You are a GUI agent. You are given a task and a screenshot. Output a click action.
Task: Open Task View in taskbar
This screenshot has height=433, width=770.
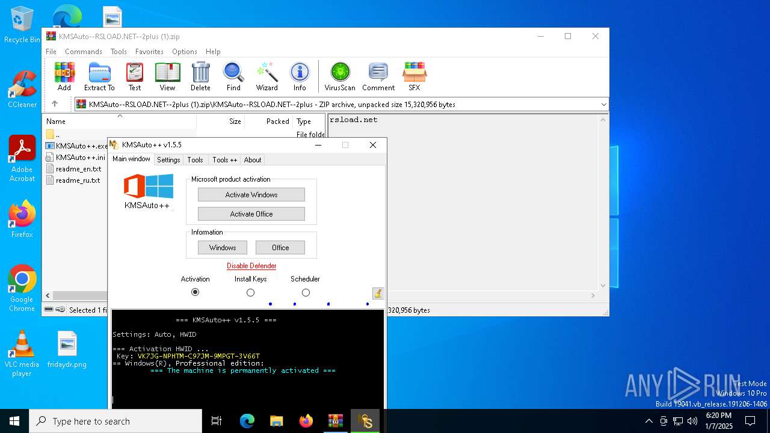(x=217, y=421)
